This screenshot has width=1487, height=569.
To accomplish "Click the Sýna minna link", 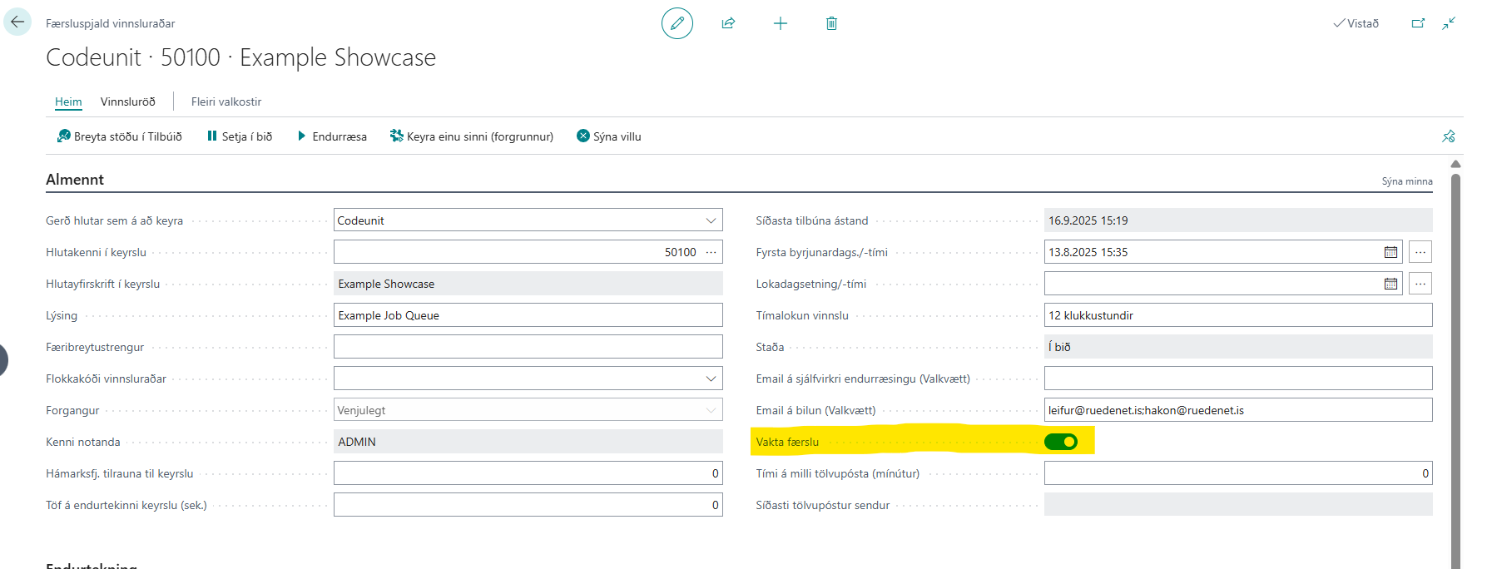I will click(x=1406, y=181).
